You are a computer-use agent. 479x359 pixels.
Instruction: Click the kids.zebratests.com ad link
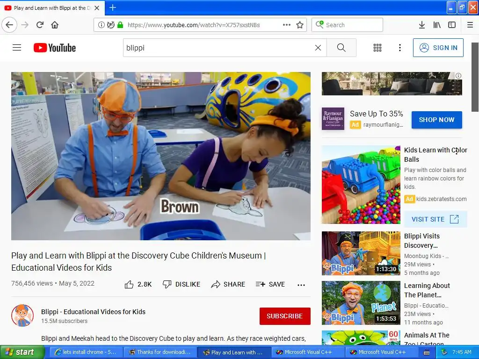[441, 199]
